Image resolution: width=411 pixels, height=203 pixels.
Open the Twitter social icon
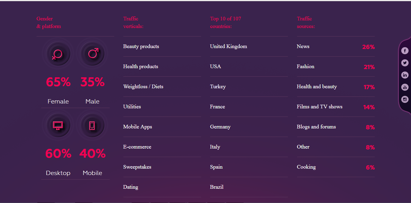pyautogui.click(x=405, y=63)
